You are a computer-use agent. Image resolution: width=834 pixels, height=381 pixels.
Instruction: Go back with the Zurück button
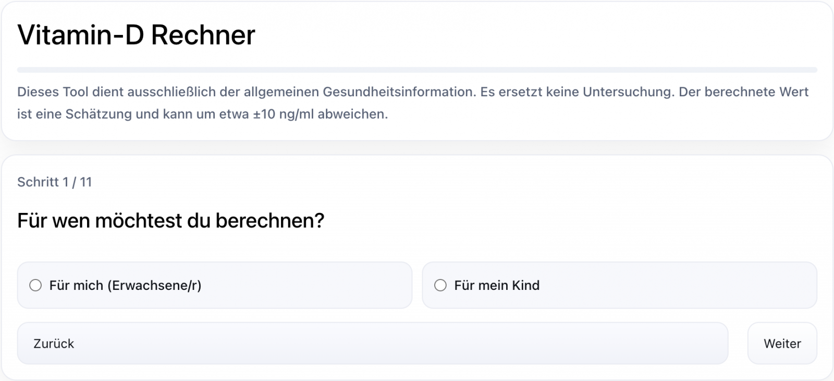tap(54, 344)
